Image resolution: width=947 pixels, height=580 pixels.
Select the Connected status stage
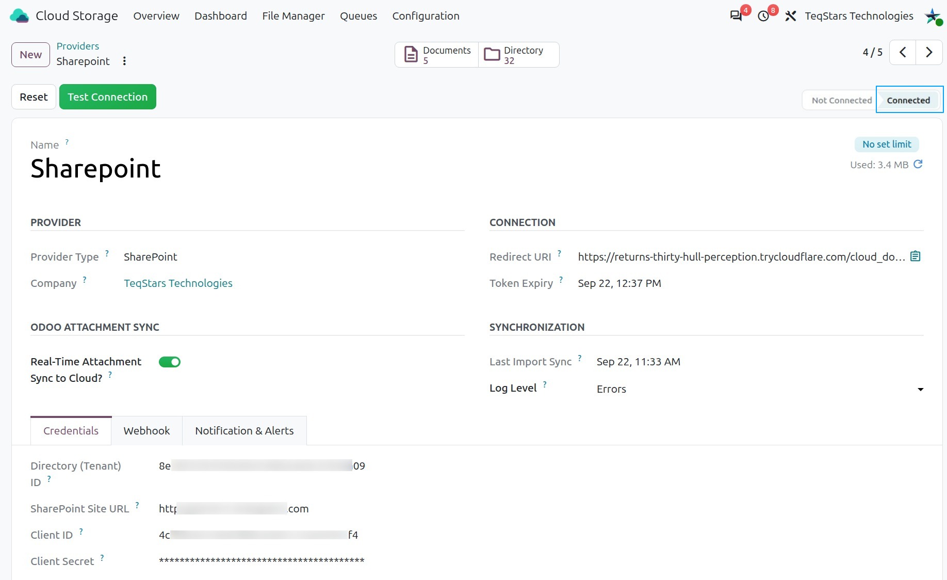(908, 100)
